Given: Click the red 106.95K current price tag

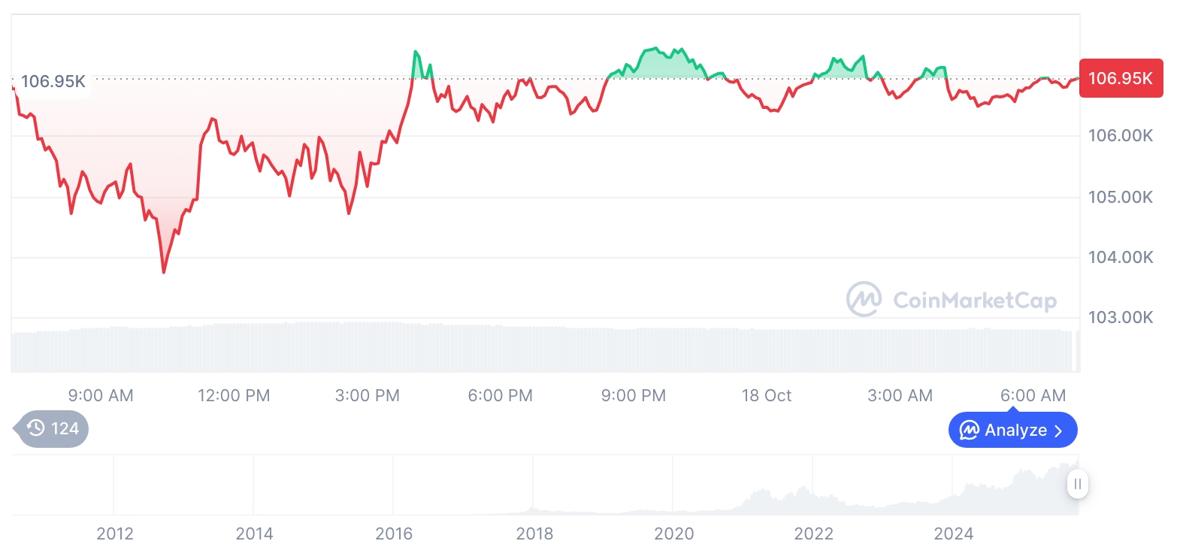Looking at the screenshot, I should click(1115, 78).
